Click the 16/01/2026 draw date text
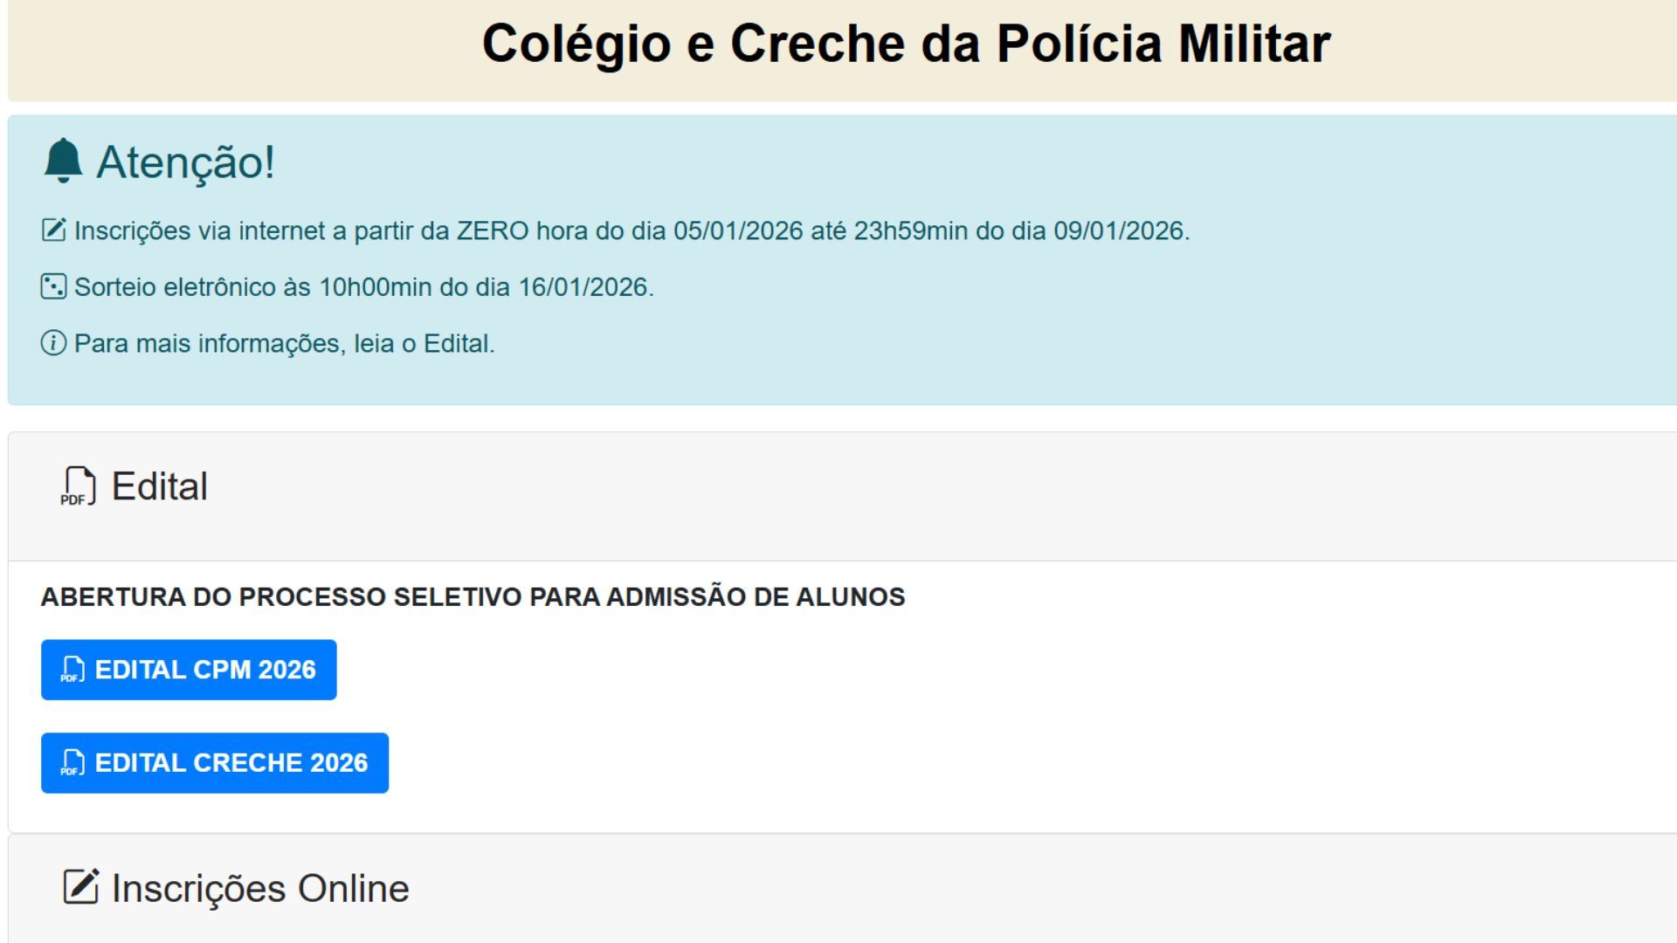 pyautogui.click(x=583, y=287)
